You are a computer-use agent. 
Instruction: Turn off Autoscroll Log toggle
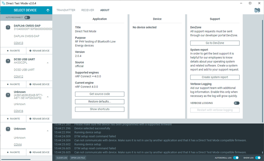click(x=236, y=158)
